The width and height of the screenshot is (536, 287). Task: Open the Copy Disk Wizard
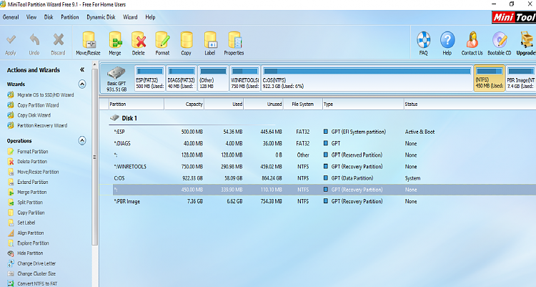(x=34, y=115)
